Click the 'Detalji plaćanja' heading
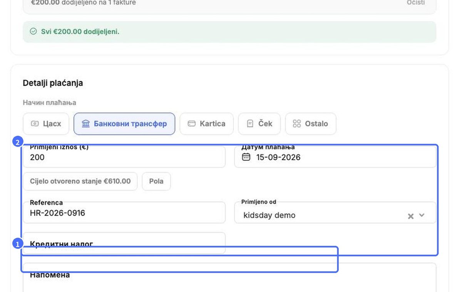462x292 pixels. point(53,83)
